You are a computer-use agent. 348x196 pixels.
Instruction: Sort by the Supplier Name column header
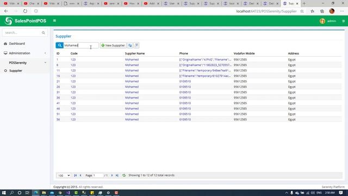(x=135, y=53)
